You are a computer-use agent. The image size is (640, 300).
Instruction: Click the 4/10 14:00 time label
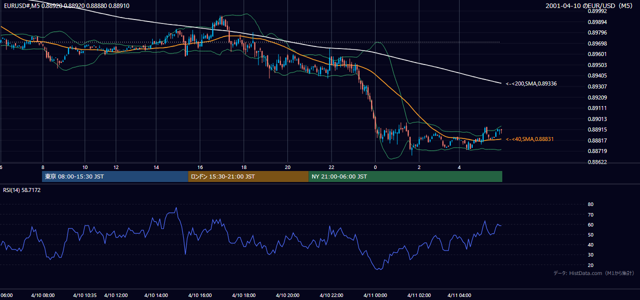pos(156,295)
